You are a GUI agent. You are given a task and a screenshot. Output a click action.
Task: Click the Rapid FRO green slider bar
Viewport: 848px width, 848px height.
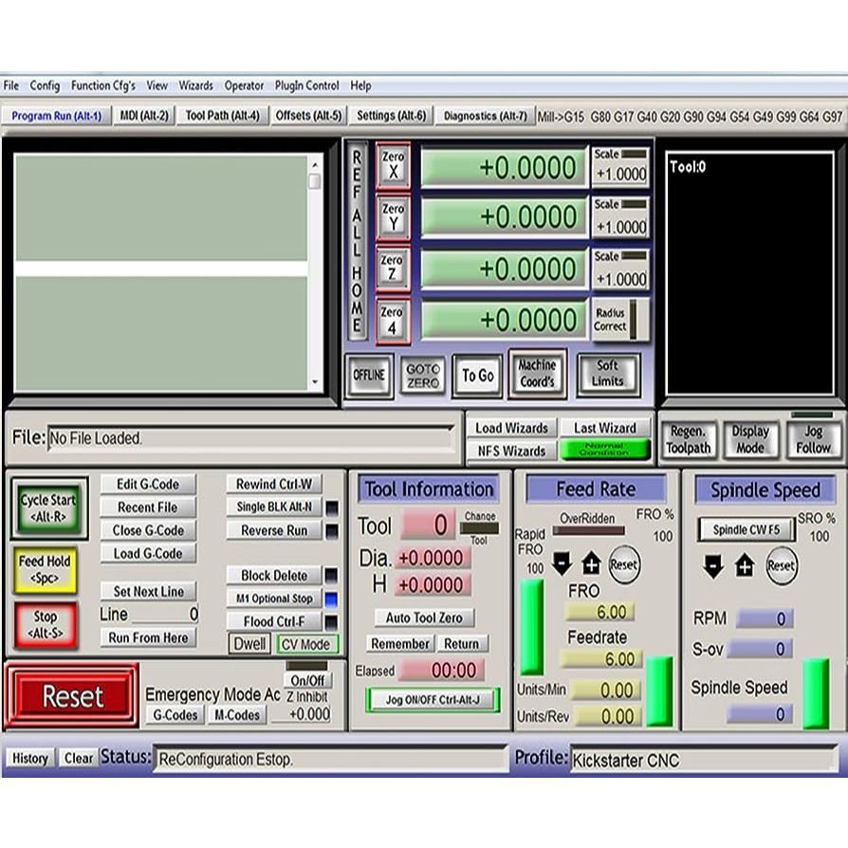[531, 626]
